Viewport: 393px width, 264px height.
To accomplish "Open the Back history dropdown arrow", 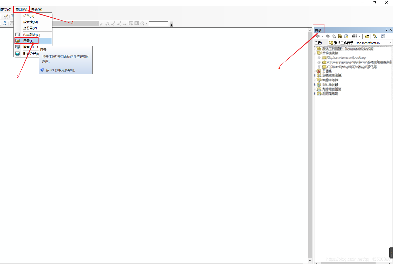I will click(323, 36).
